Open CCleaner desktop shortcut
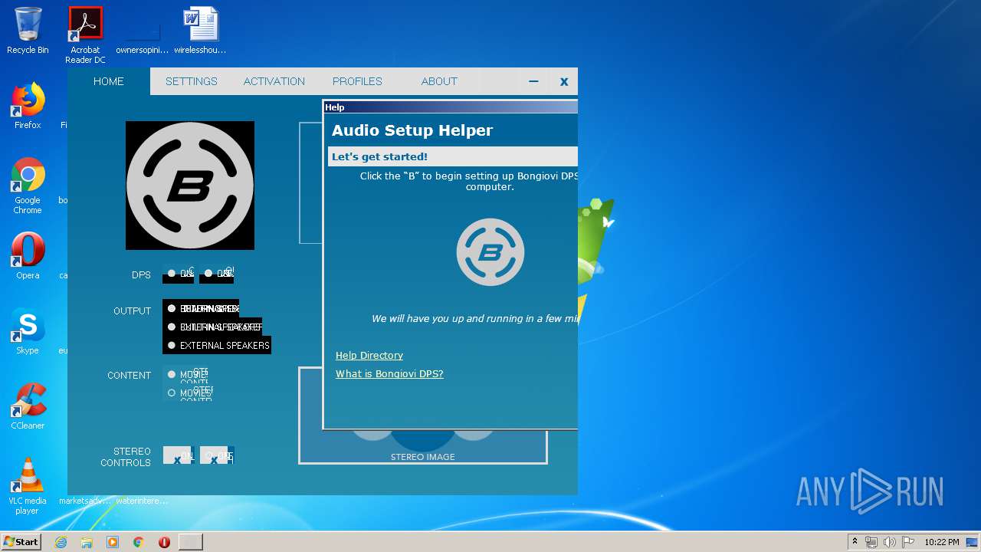 (x=28, y=406)
